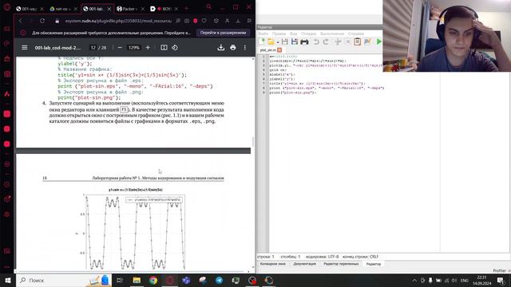Go back with browser back arrow
The width and height of the screenshot is (511, 287).
(21, 21)
